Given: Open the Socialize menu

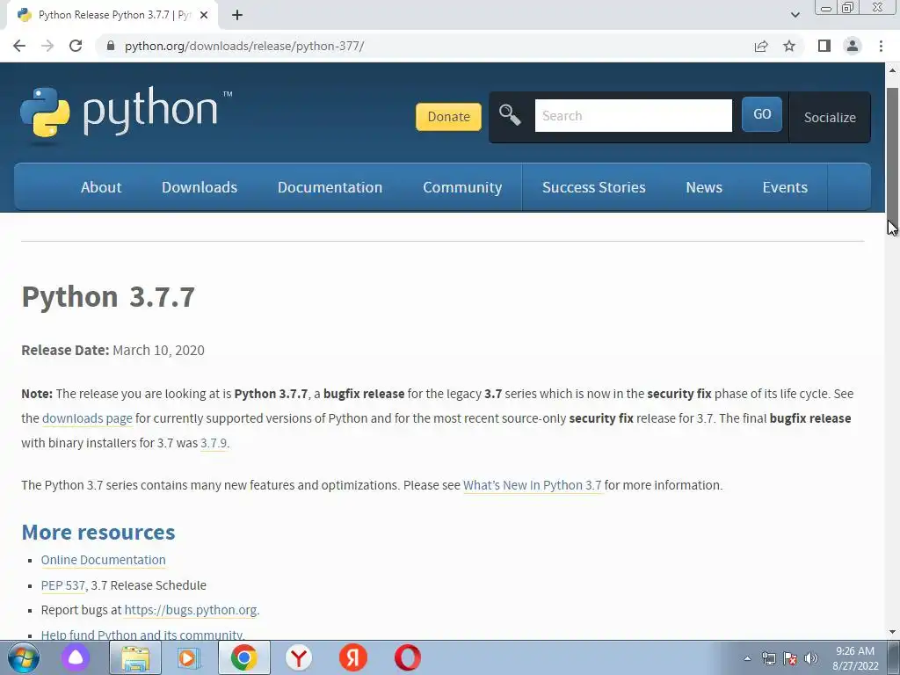Looking at the screenshot, I should tap(830, 117).
